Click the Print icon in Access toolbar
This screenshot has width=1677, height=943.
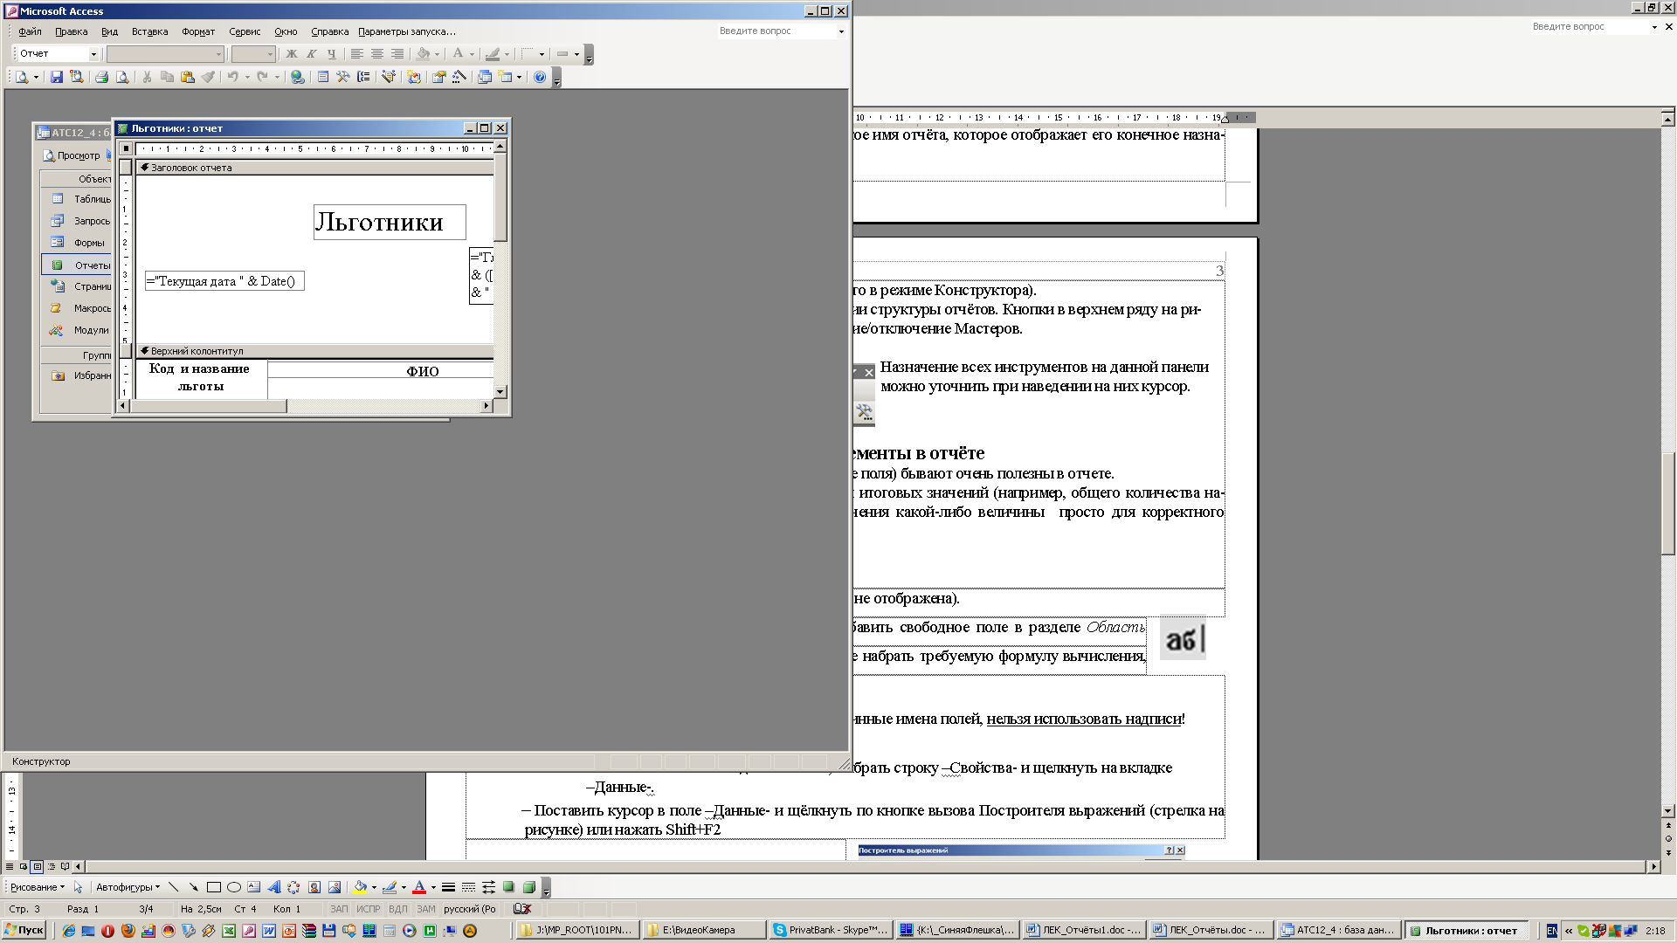[101, 77]
